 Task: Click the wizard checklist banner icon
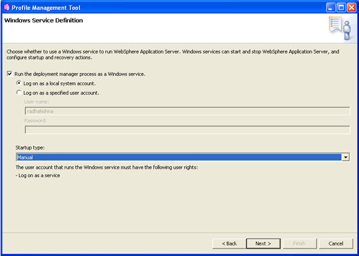tap(340, 28)
